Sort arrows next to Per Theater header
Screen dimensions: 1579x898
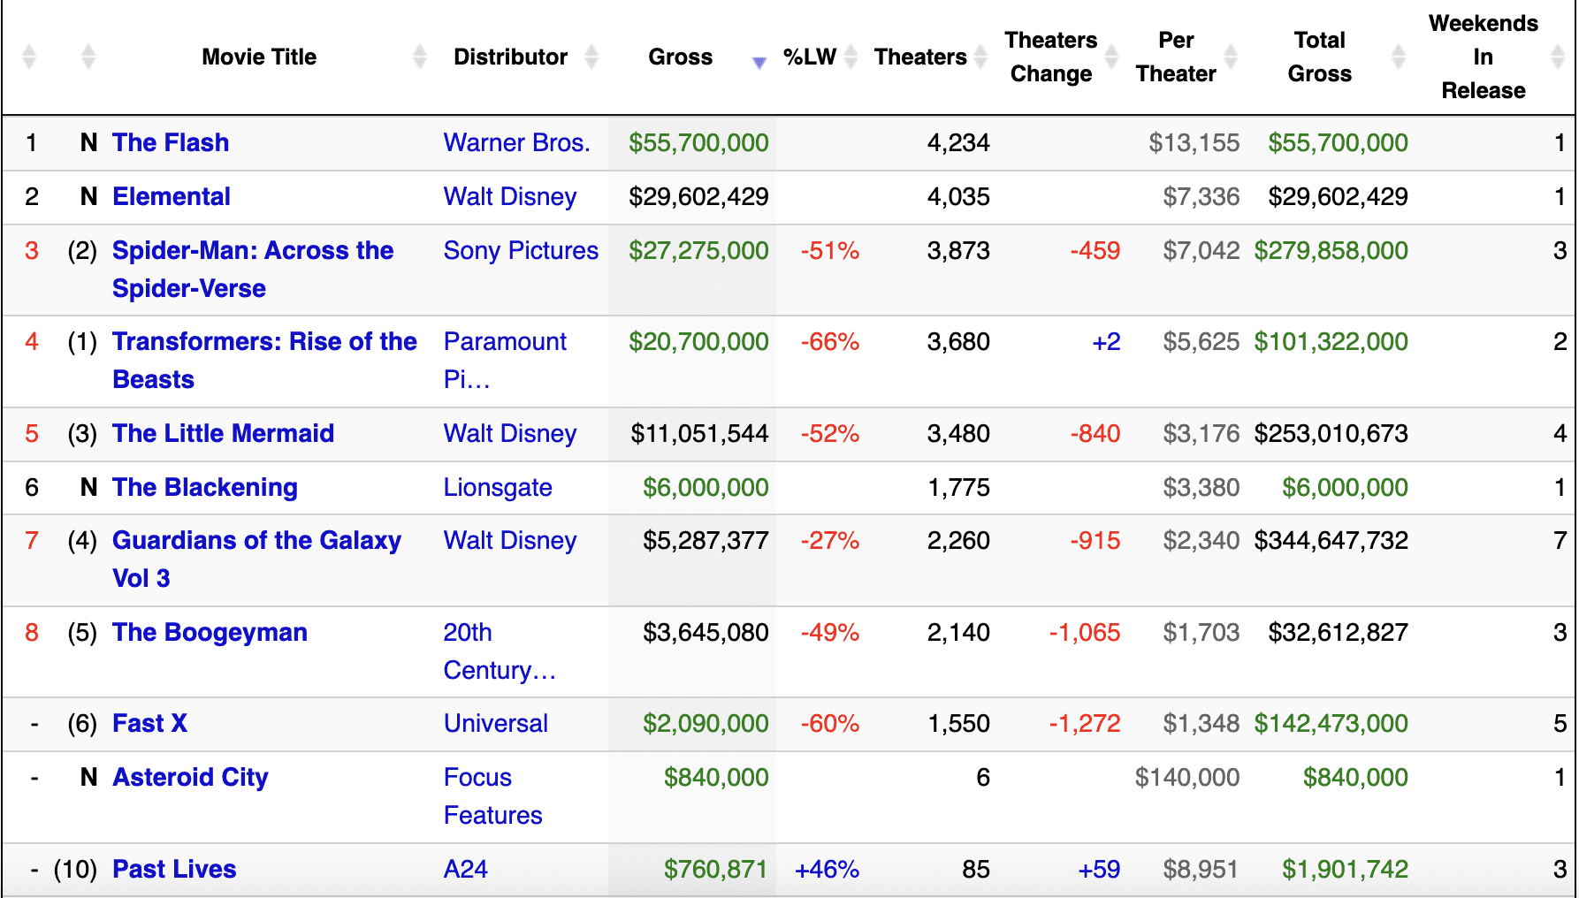coord(1230,57)
